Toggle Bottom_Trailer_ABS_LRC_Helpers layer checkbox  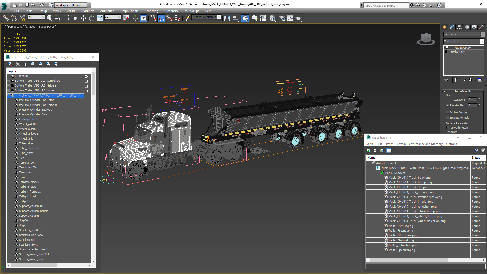tap(86, 86)
